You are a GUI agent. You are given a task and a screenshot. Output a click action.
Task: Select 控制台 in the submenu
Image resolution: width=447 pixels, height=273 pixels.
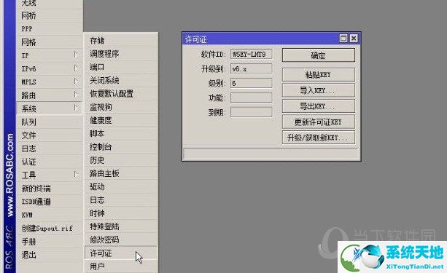[x=121, y=147]
